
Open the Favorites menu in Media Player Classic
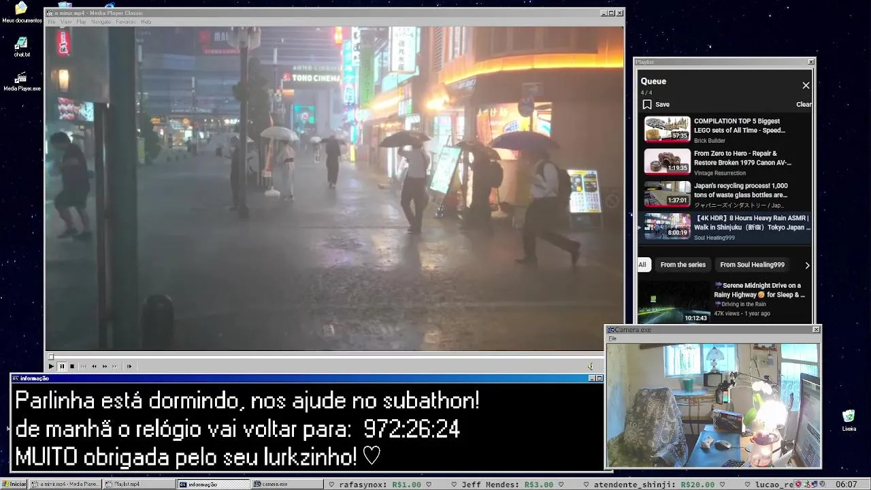[126, 22]
